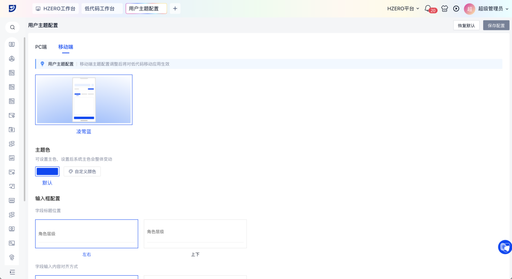Click the 恢复默认 button
Screen dimensions: 512x279
point(466,26)
